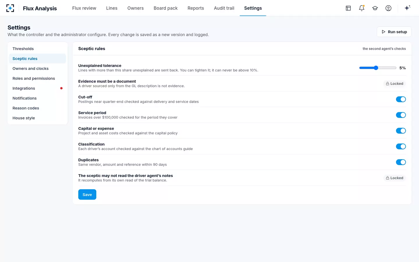Turn off the Cut-off check toggle
The width and height of the screenshot is (419, 262).
point(401,99)
